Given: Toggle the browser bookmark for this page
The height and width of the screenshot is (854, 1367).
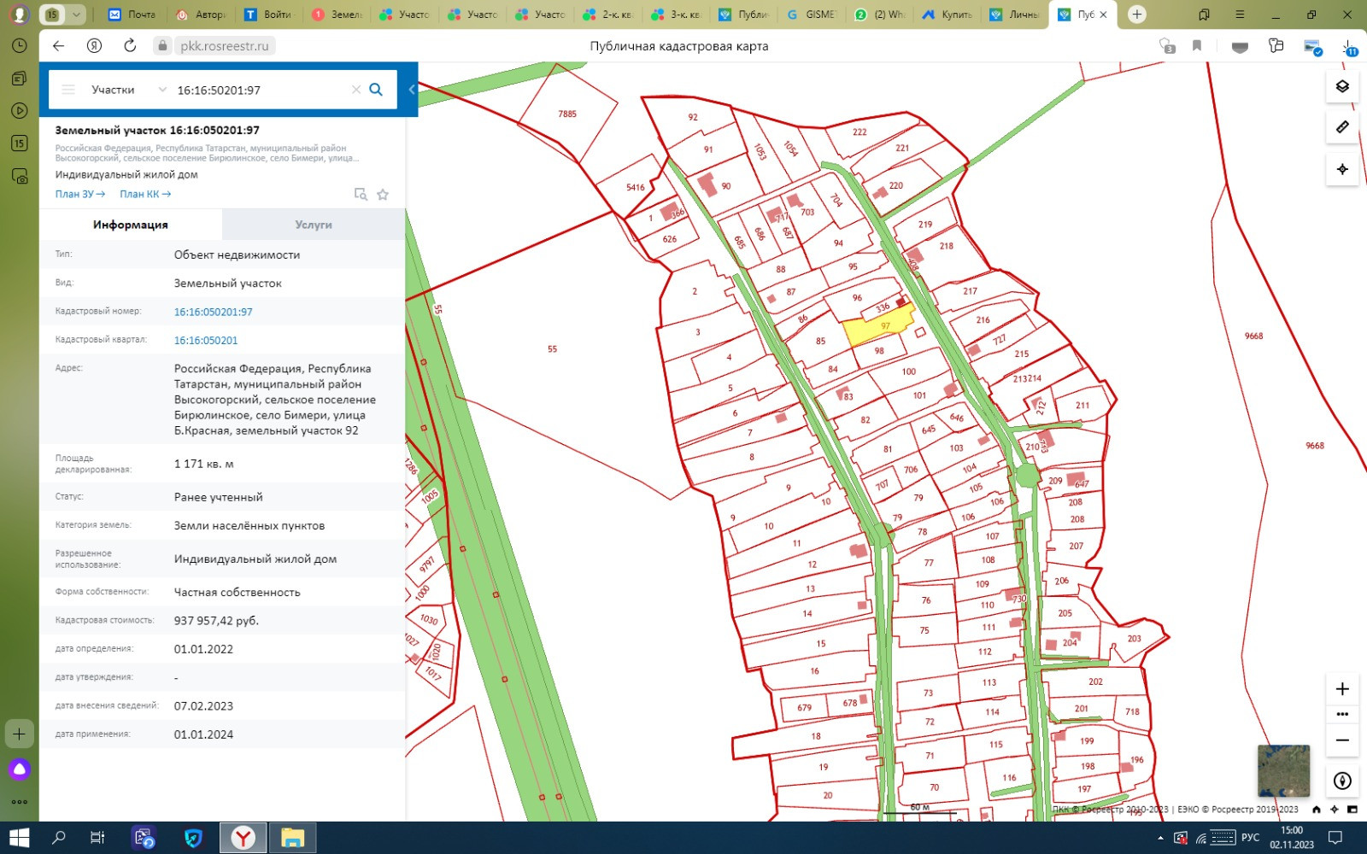Looking at the screenshot, I should (1197, 46).
